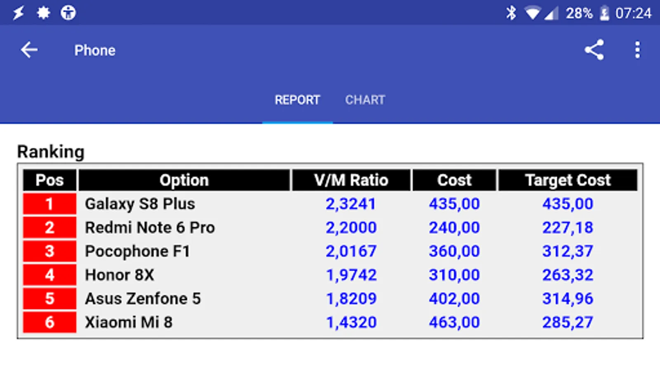Tap the cost value 360,00
The height and width of the screenshot is (371, 660).
pos(454,251)
